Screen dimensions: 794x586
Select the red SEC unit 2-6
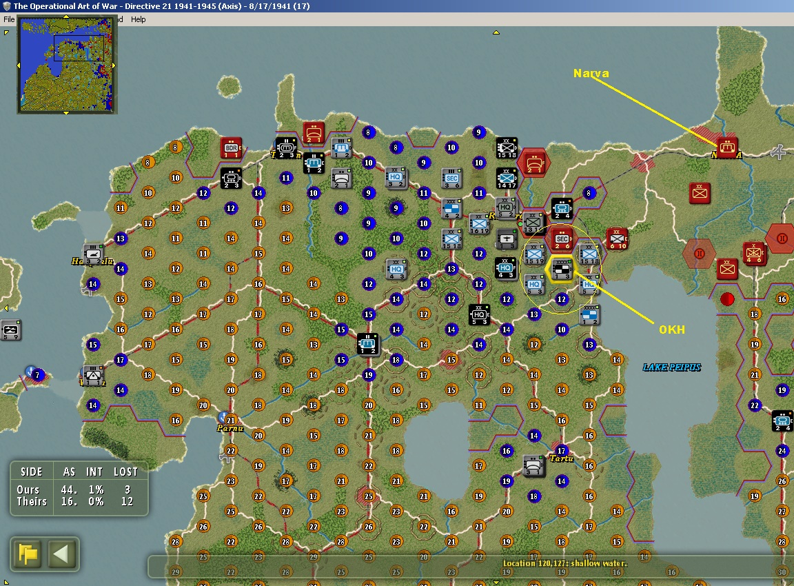(x=562, y=239)
